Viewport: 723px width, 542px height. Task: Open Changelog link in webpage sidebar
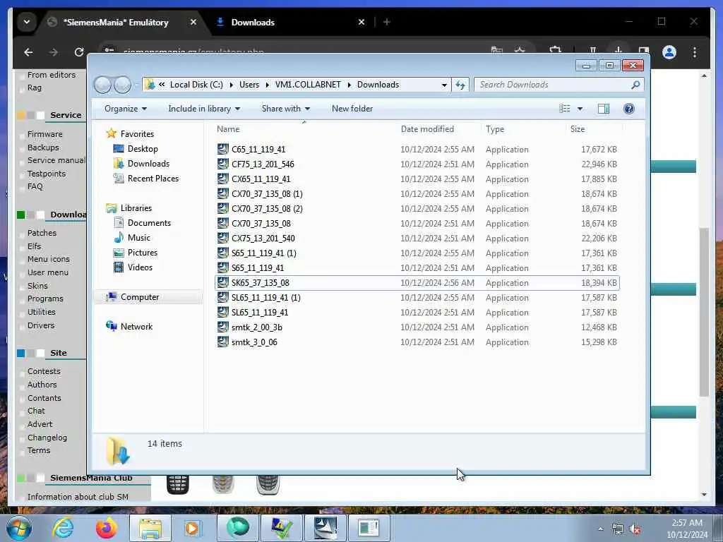tap(47, 438)
